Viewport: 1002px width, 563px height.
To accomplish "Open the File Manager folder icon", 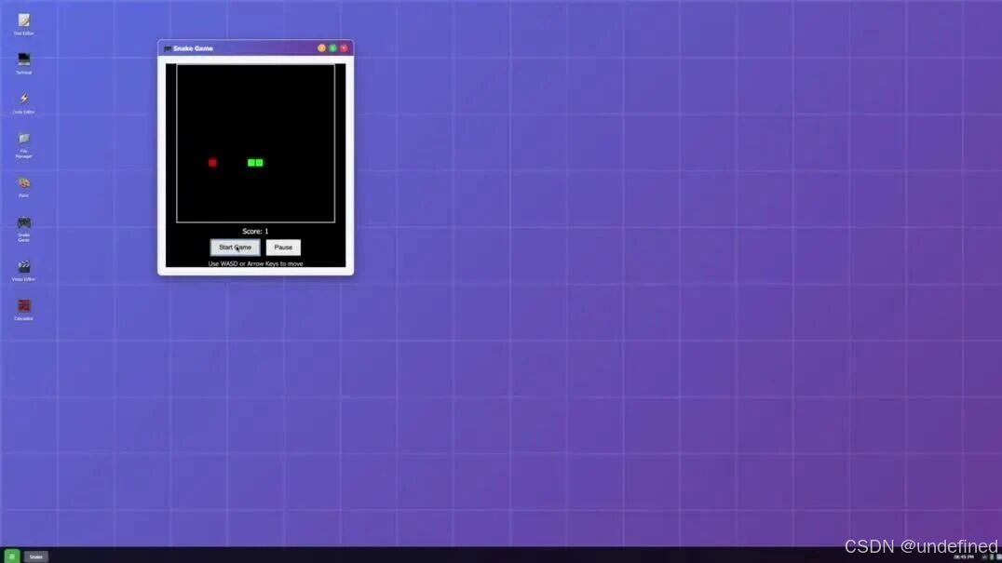I will point(23,145).
